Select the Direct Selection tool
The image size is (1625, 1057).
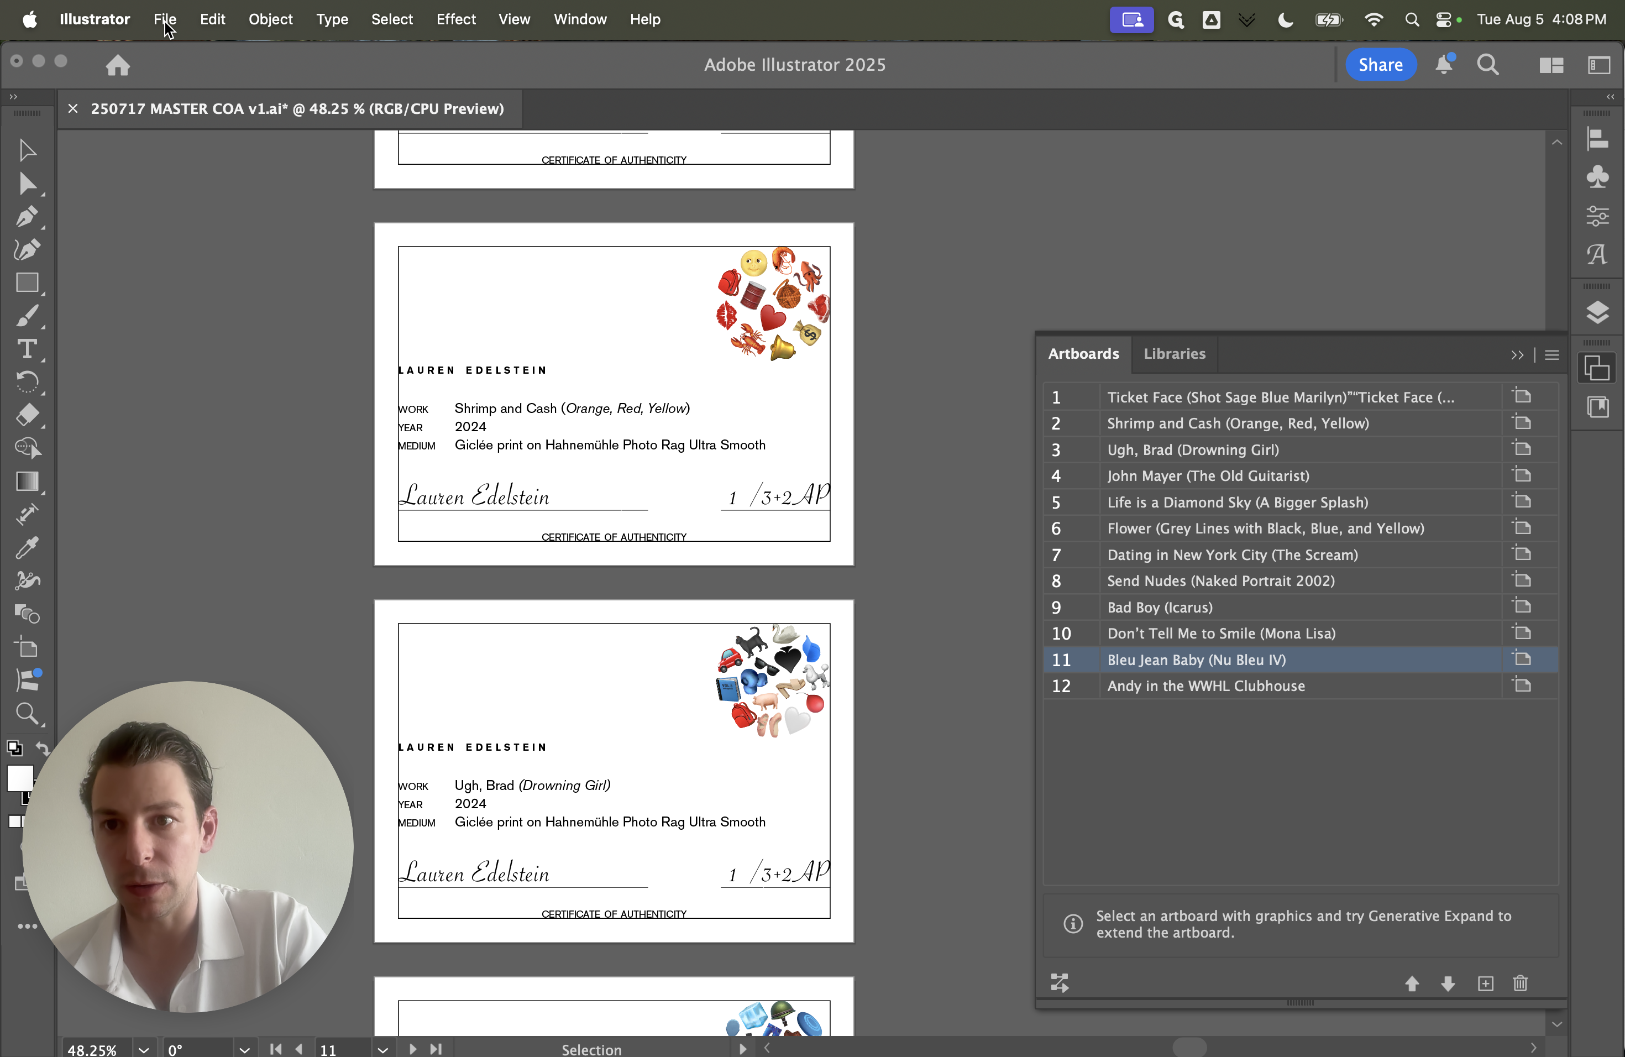click(27, 184)
